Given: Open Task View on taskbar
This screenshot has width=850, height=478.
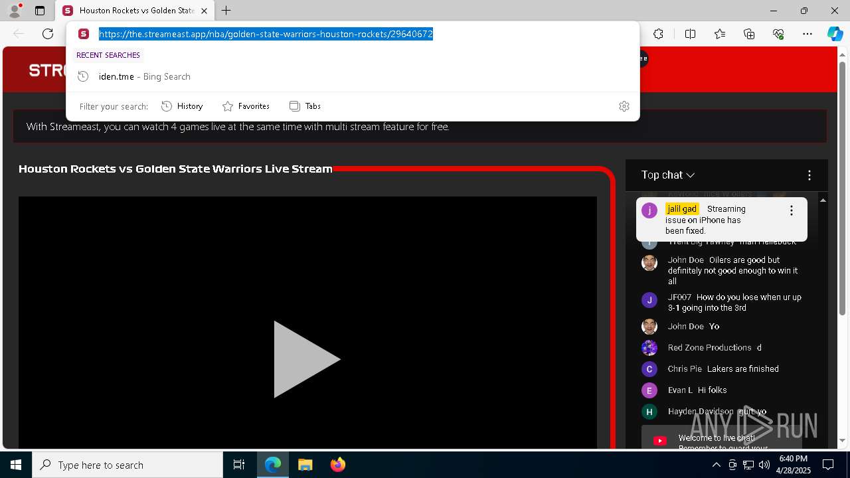Looking at the screenshot, I should pyautogui.click(x=239, y=465).
